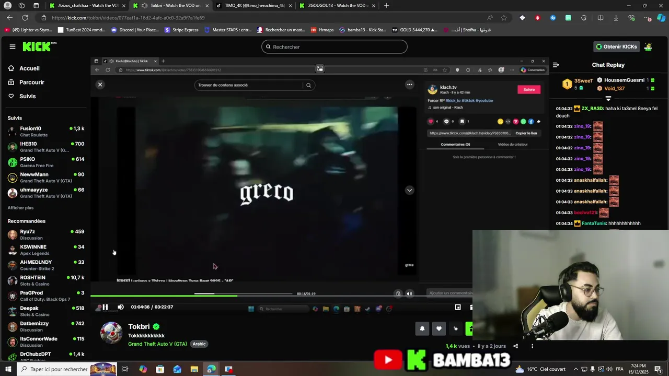
Task: Open the Windows Start menu
Action: click(8, 369)
